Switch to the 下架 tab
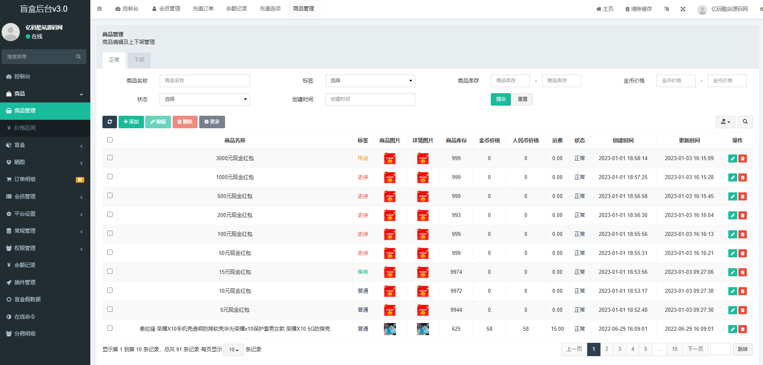Viewport: 763px width, 365px height. click(139, 60)
